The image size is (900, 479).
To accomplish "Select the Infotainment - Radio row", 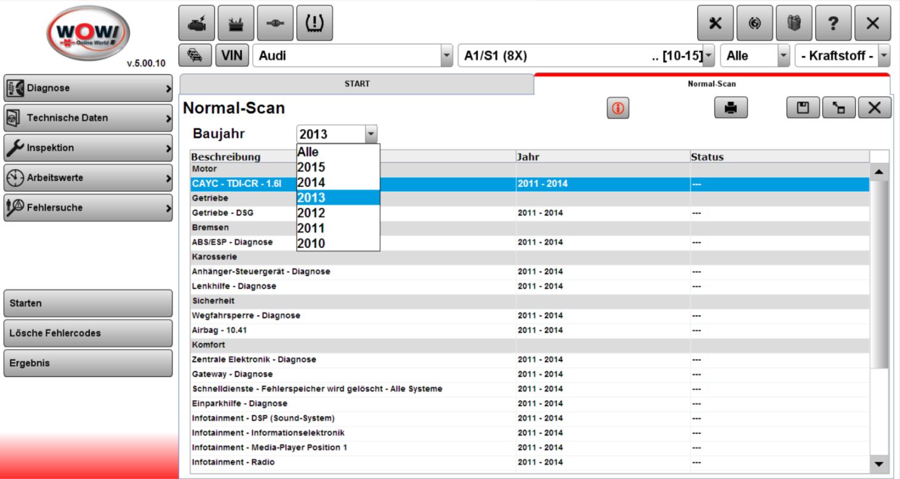I will pyautogui.click(x=529, y=462).
